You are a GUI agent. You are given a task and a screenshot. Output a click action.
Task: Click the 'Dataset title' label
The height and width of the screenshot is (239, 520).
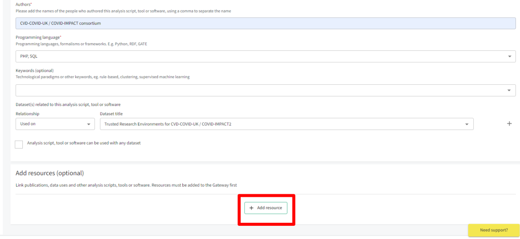click(x=111, y=114)
